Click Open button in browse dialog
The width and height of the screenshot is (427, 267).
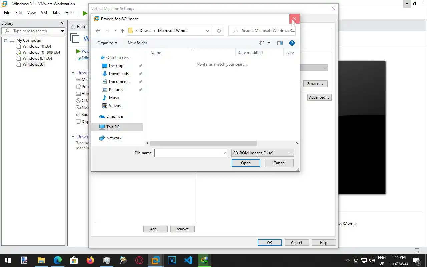point(246,163)
